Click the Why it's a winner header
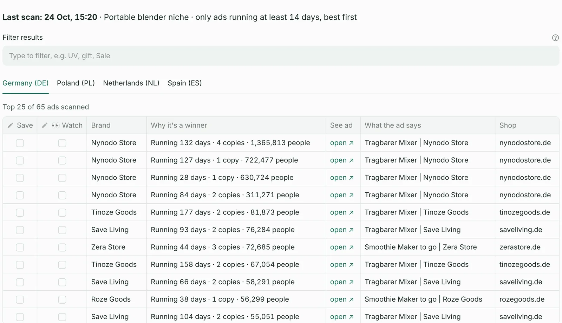 coord(236,125)
